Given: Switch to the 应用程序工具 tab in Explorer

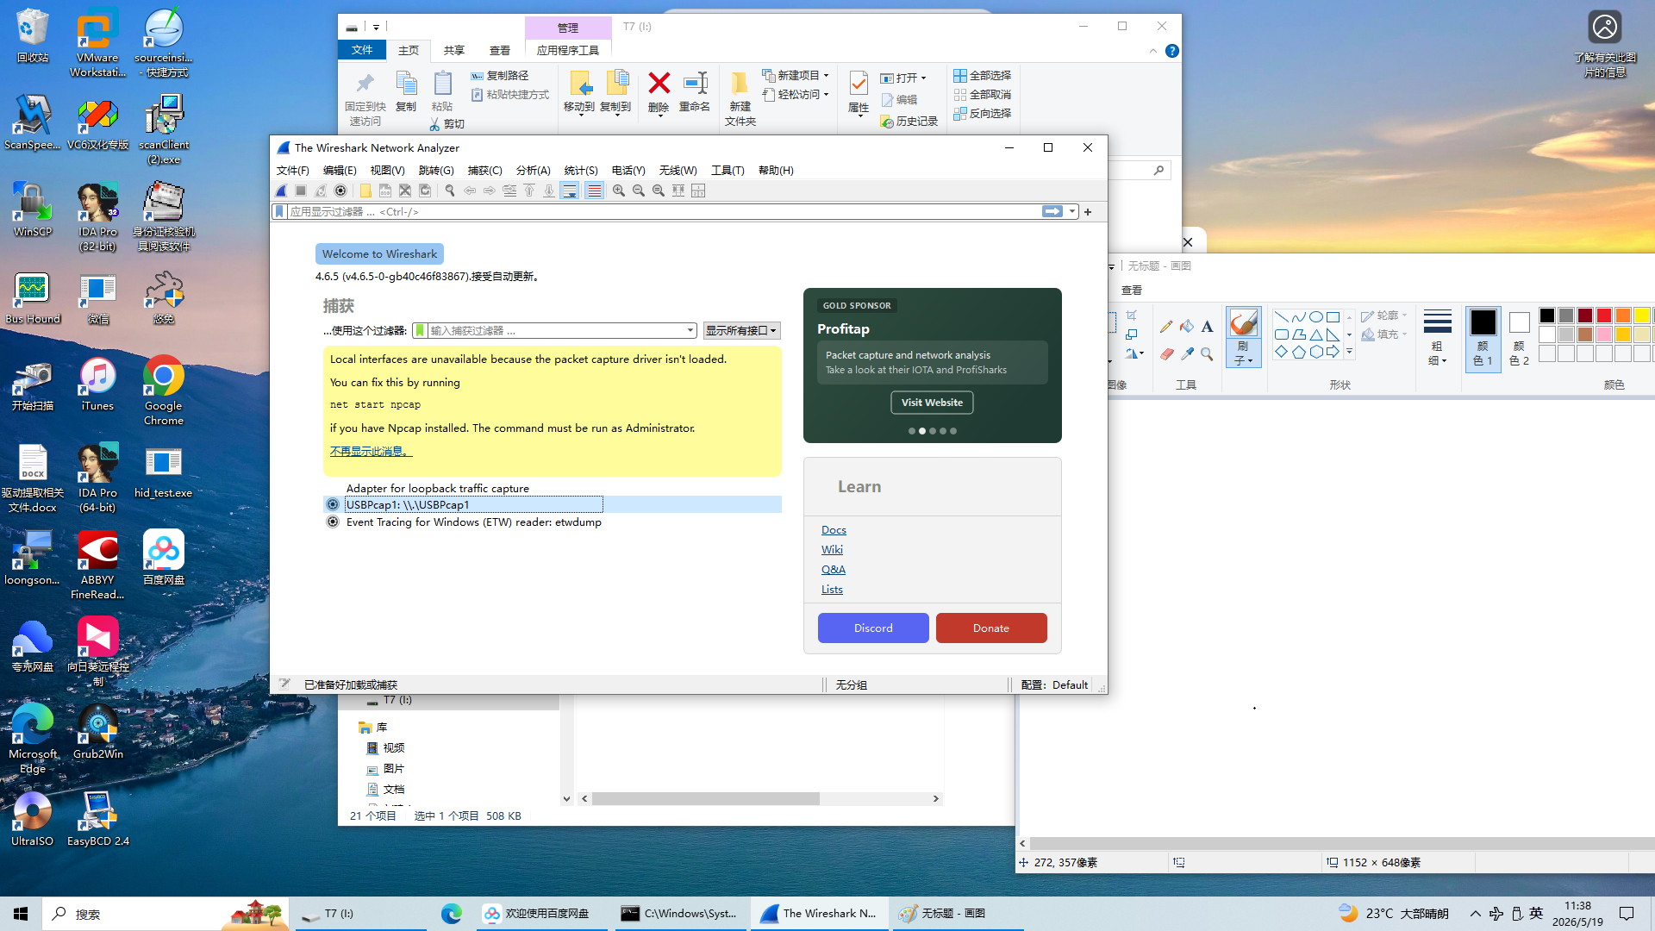Looking at the screenshot, I should [x=568, y=51].
